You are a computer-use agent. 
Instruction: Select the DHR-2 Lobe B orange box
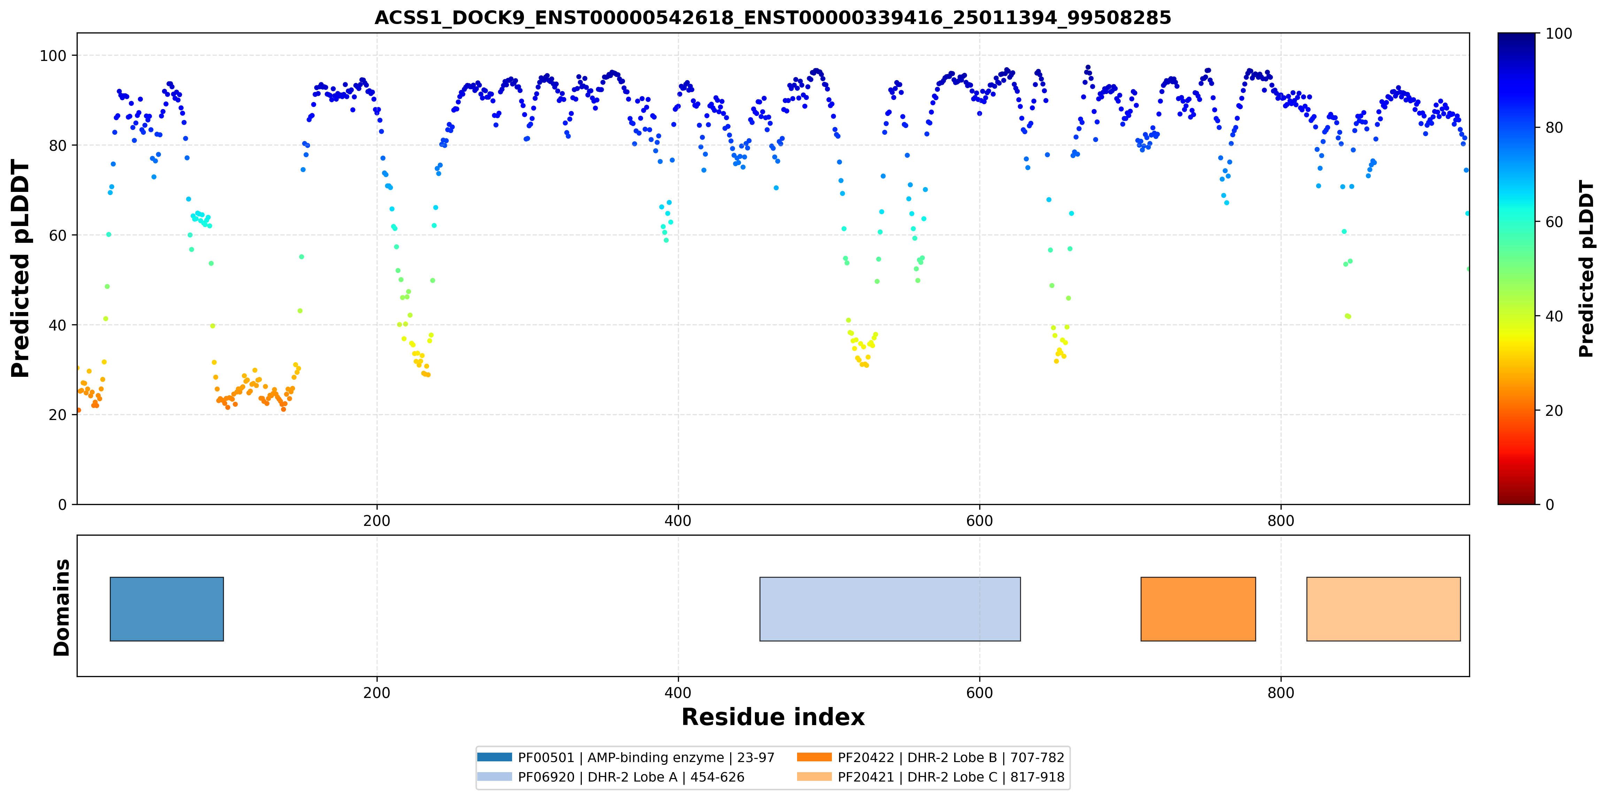tap(1198, 608)
